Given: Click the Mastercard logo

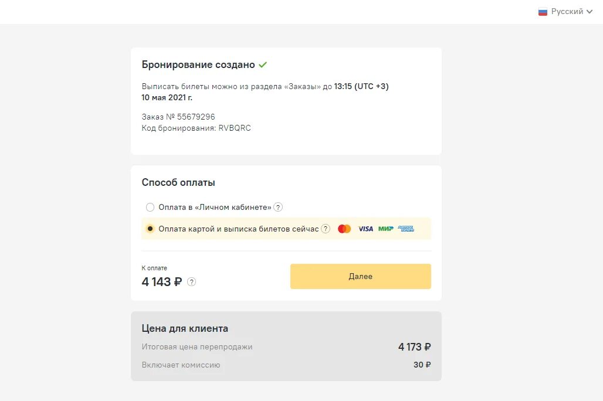Looking at the screenshot, I should pyautogui.click(x=344, y=229).
